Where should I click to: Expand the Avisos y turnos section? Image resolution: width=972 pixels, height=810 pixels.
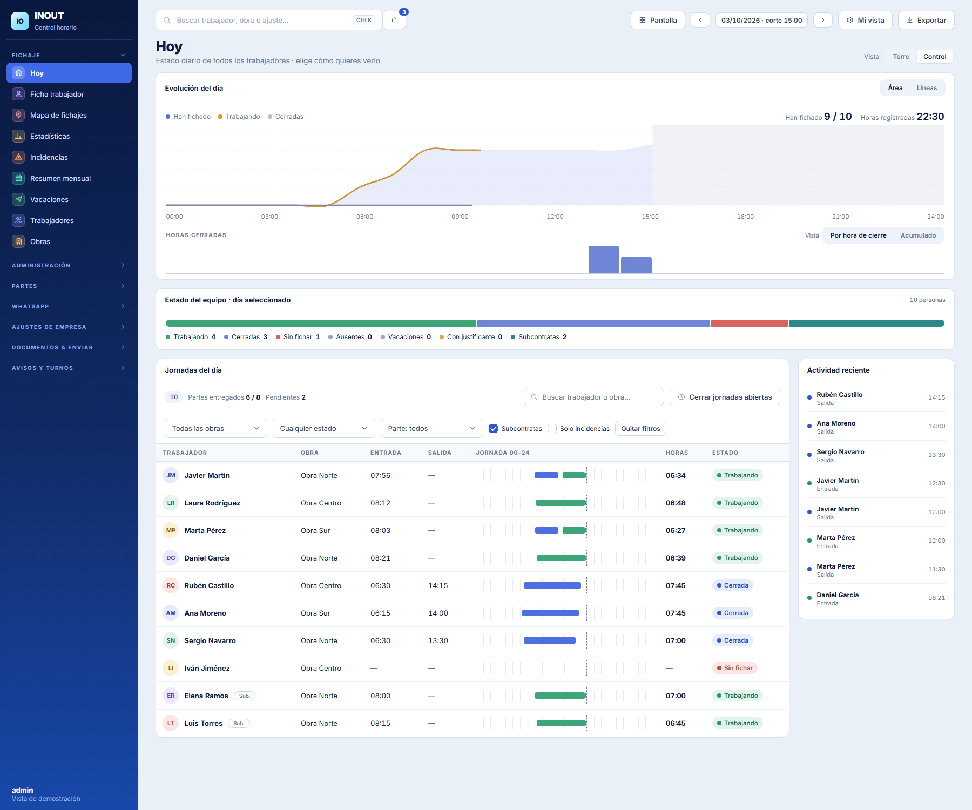[x=69, y=368]
